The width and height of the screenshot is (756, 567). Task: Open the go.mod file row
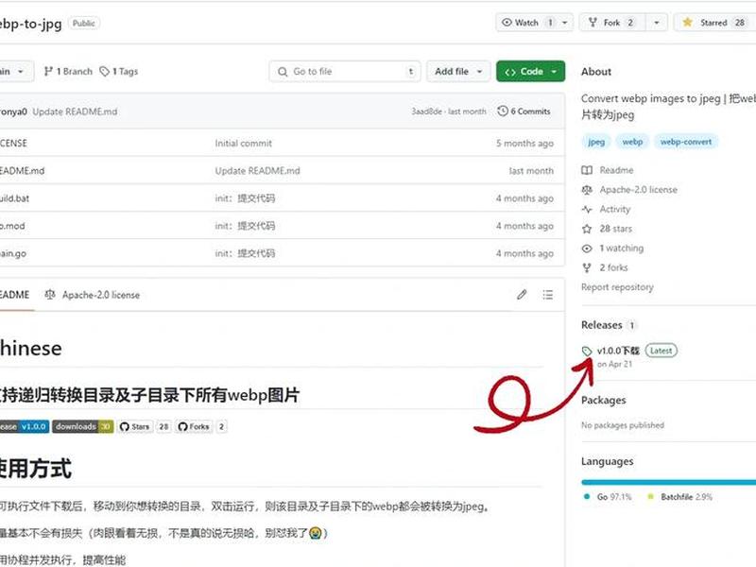(x=282, y=226)
